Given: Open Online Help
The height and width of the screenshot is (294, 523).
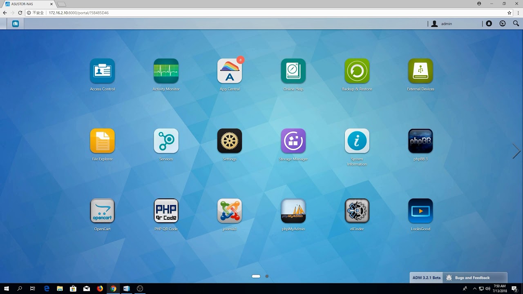Looking at the screenshot, I should click(293, 71).
